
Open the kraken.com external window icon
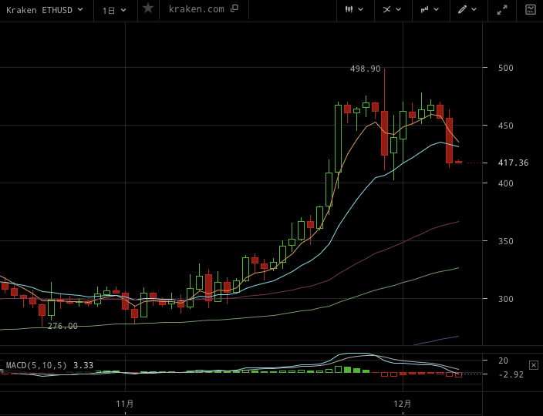pyautogui.click(x=234, y=8)
